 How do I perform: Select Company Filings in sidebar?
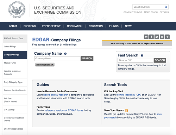(15, 55)
